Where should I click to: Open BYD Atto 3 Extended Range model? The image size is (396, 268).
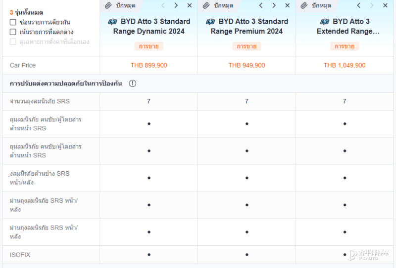click(x=348, y=27)
